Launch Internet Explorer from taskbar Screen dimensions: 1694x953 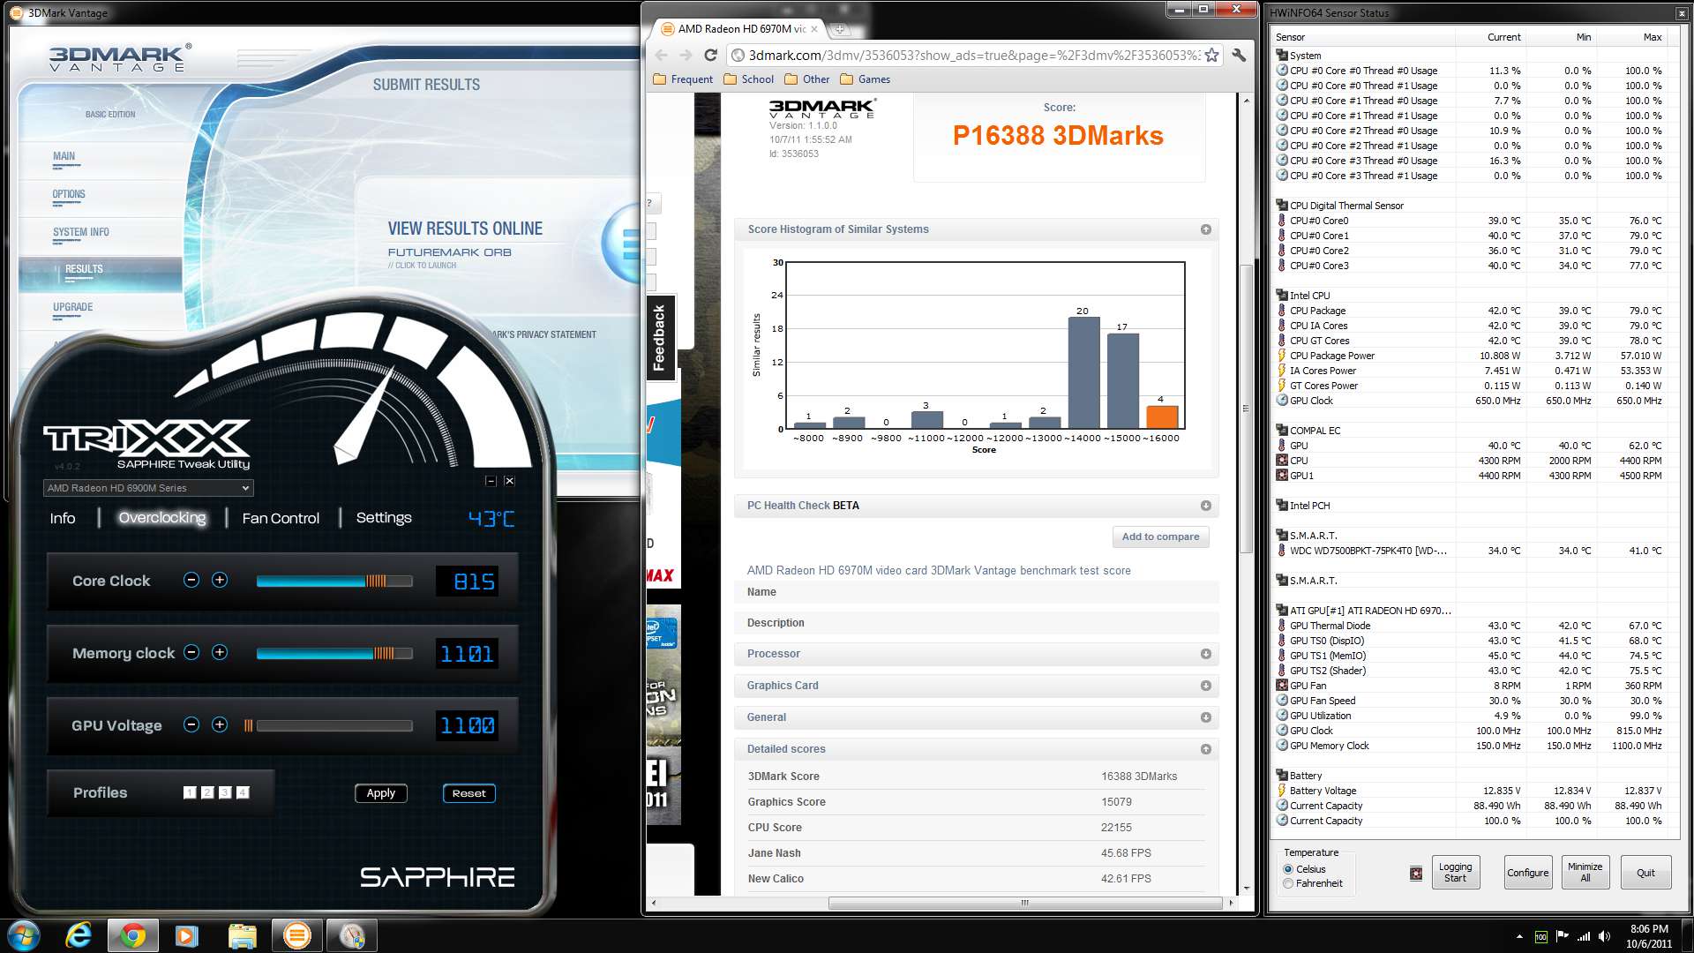pyautogui.click(x=79, y=935)
